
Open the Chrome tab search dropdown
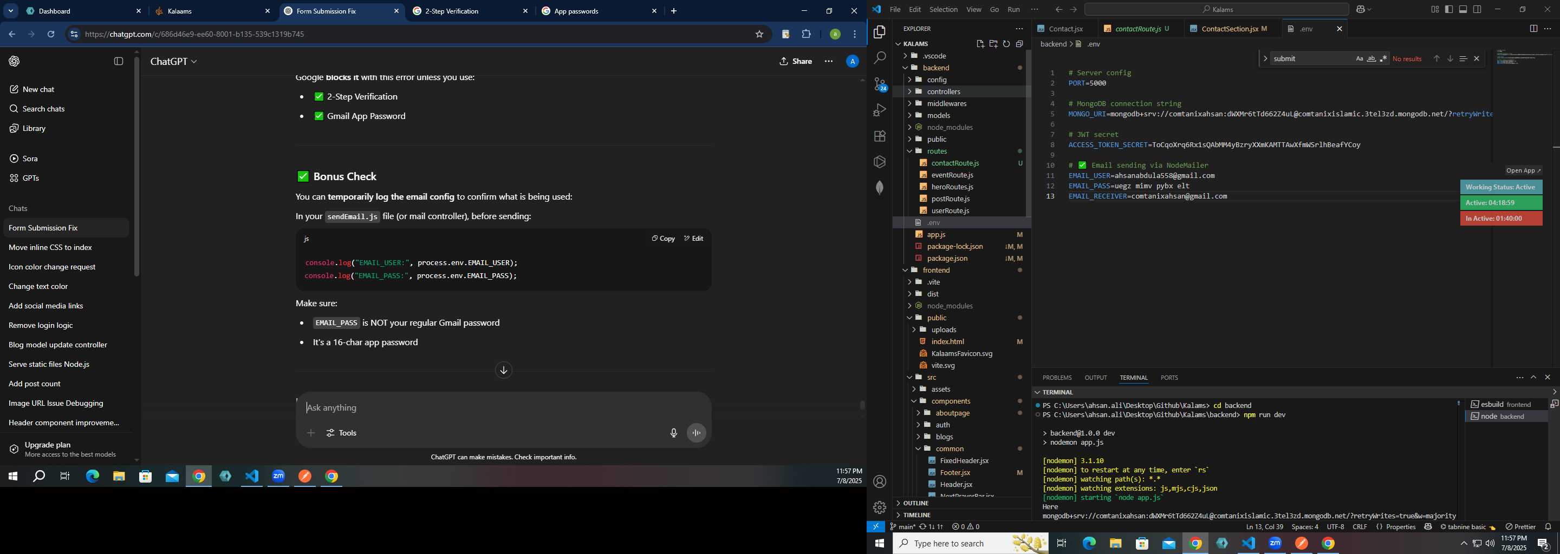coord(11,11)
